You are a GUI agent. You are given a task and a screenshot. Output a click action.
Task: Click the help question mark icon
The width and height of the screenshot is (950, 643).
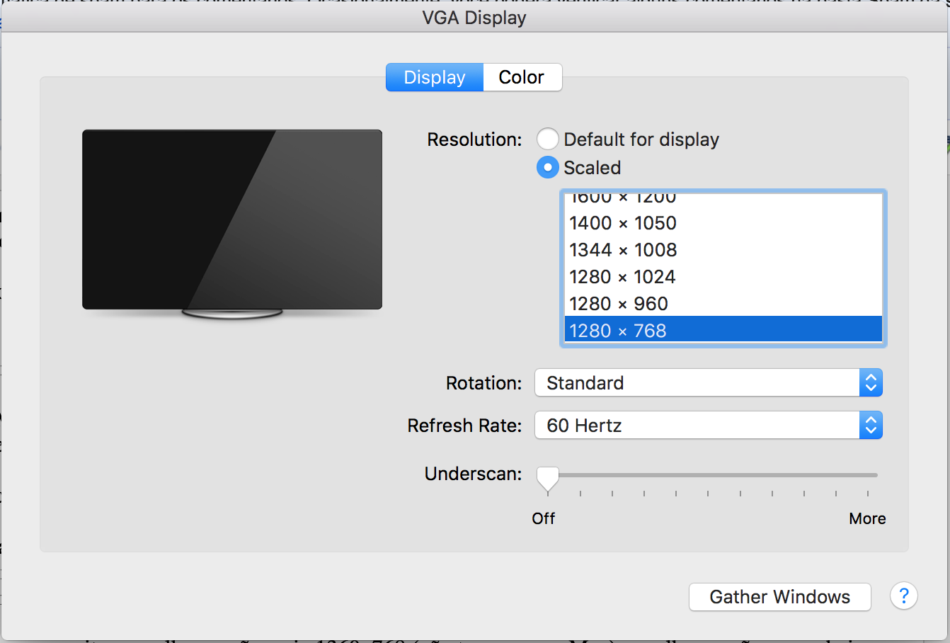click(x=904, y=596)
